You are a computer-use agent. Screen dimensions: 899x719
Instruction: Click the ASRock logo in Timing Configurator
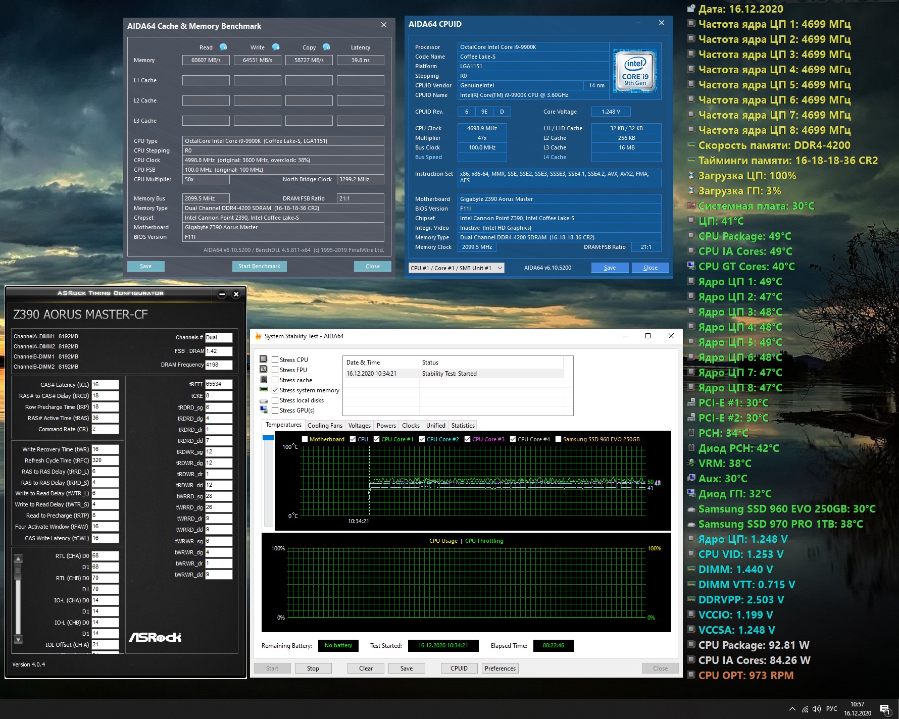click(x=155, y=637)
